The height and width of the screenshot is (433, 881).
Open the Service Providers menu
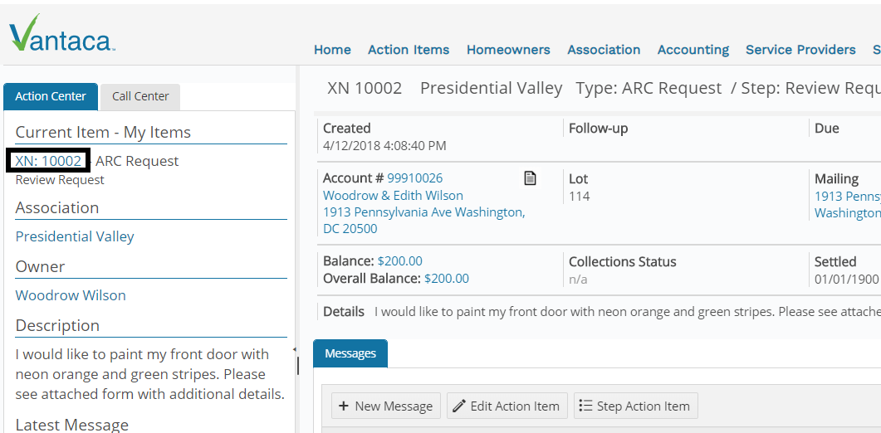pos(800,50)
